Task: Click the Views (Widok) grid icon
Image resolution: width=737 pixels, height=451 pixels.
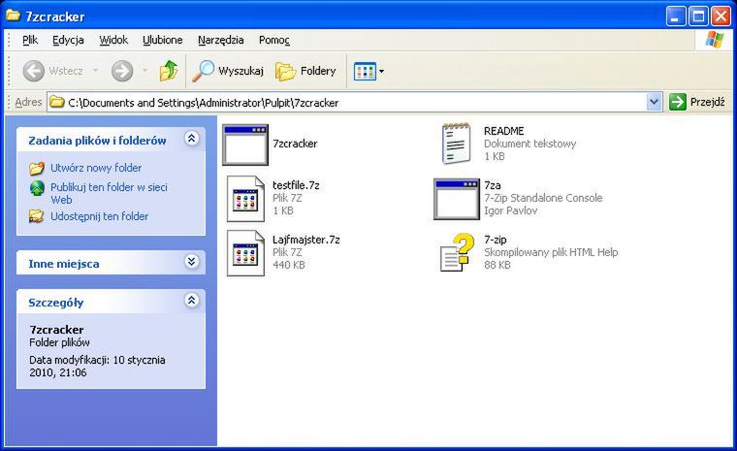Action: click(x=365, y=72)
